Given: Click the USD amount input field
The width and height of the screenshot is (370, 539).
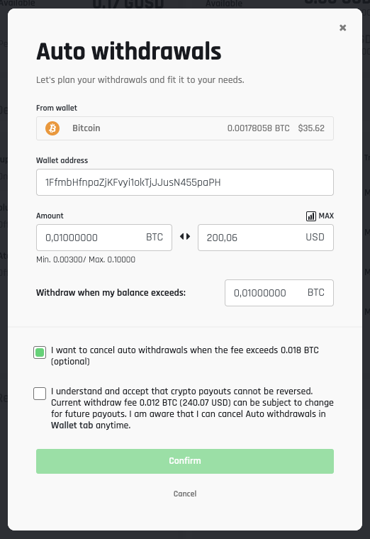Looking at the screenshot, I should coord(266,238).
